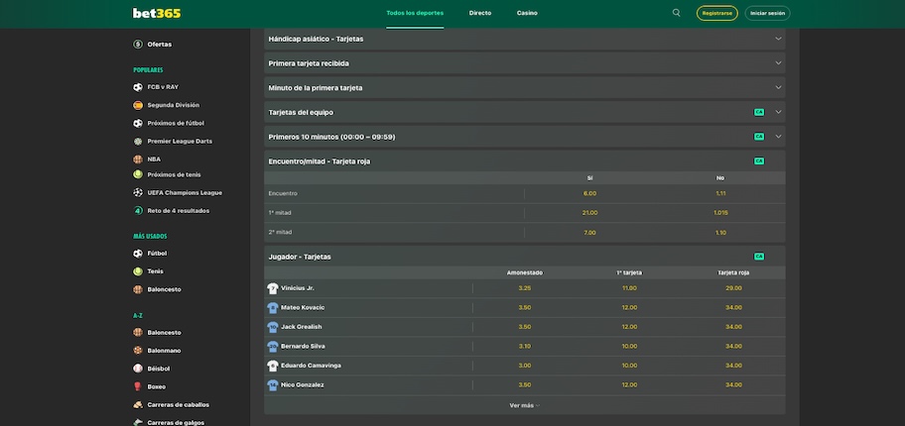The height and width of the screenshot is (426, 905).
Task: Click the Carreras de caballos icon
Action: (x=138, y=404)
